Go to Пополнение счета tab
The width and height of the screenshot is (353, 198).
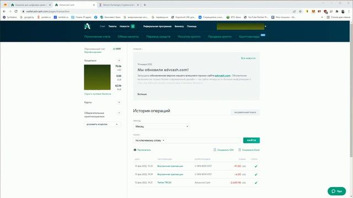97,37
